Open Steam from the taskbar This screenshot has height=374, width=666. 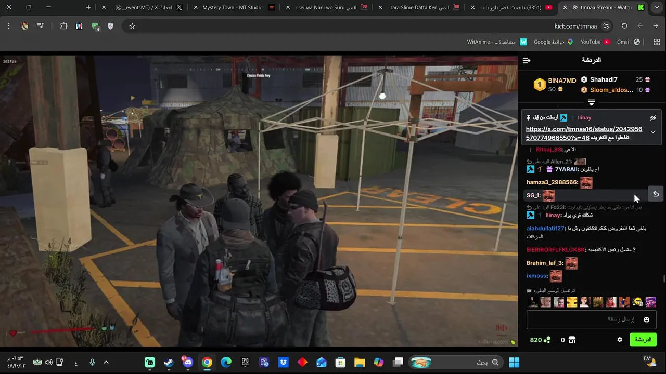click(x=169, y=362)
